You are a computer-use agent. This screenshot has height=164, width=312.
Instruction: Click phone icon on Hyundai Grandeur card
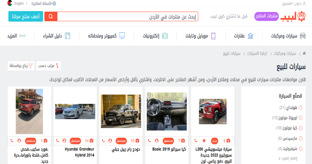(57, 141)
